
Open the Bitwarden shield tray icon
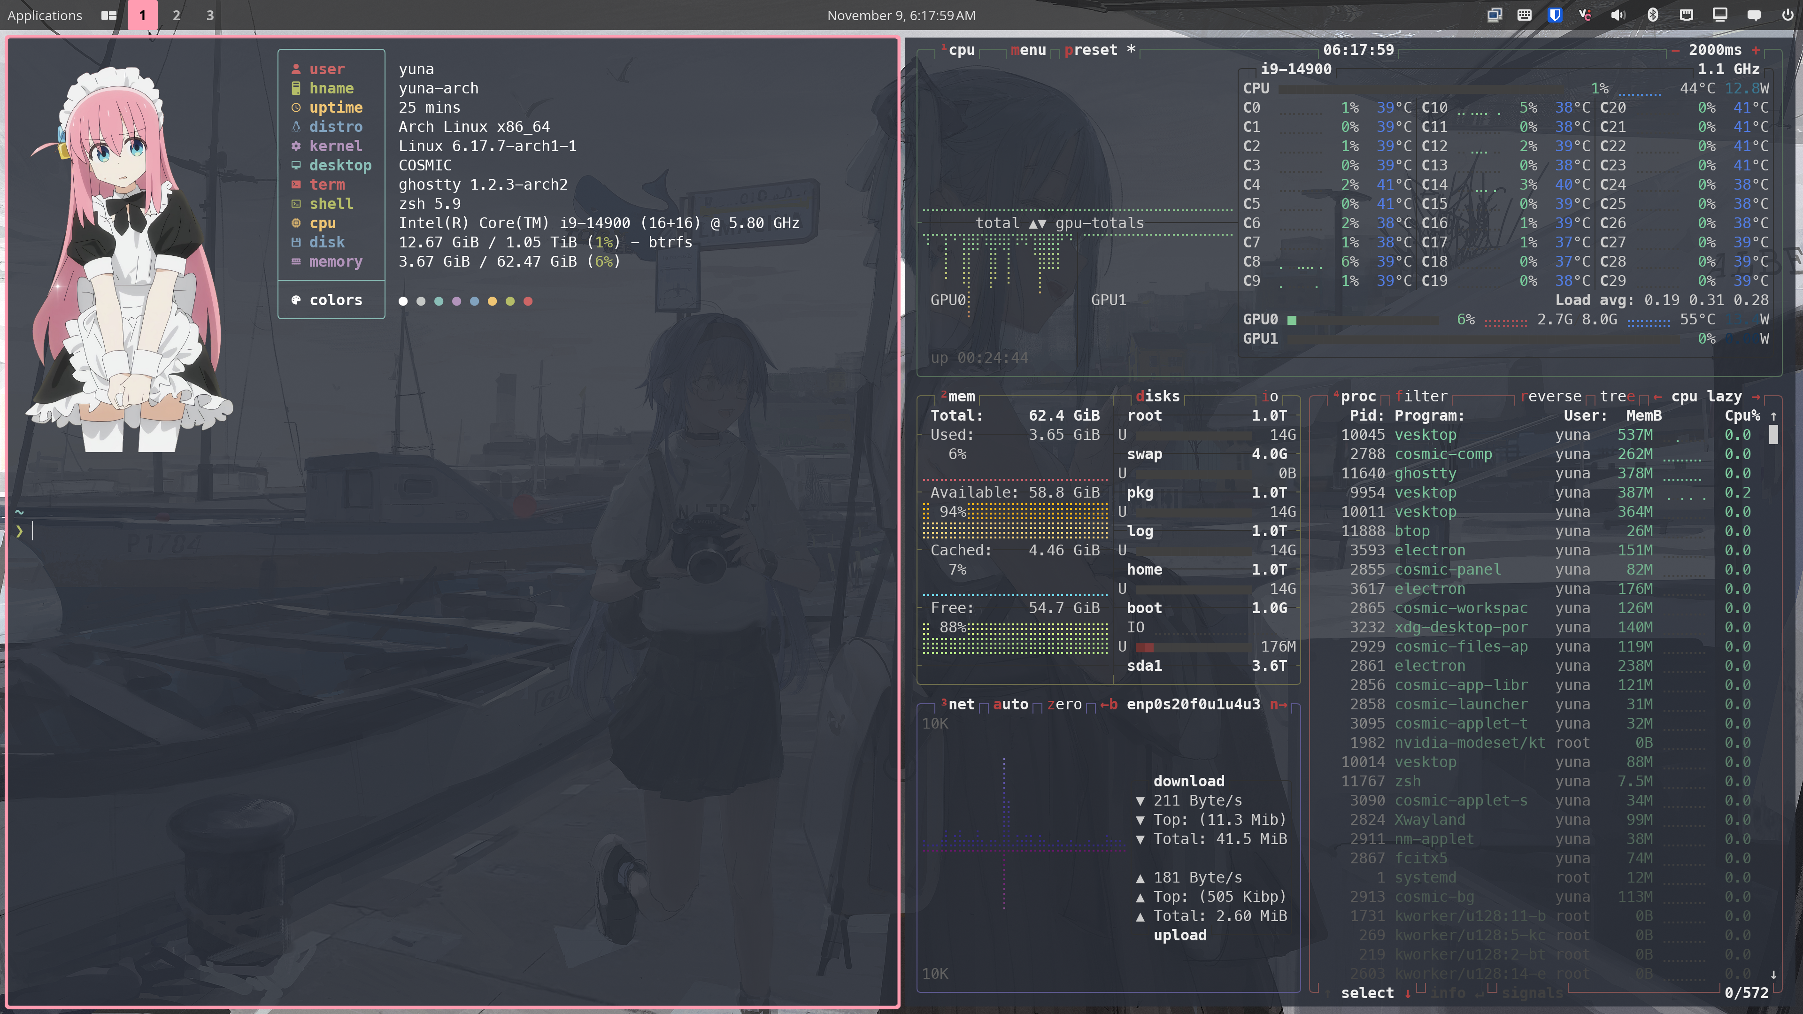point(1555,15)
